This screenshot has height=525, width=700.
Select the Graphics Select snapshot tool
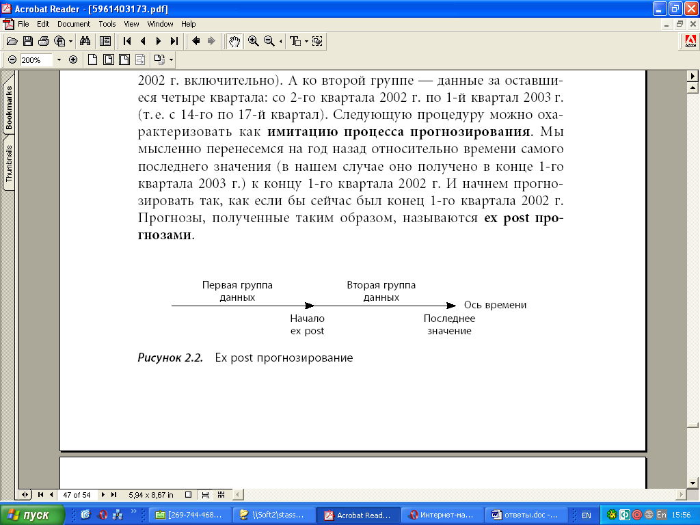pos(317,42)
